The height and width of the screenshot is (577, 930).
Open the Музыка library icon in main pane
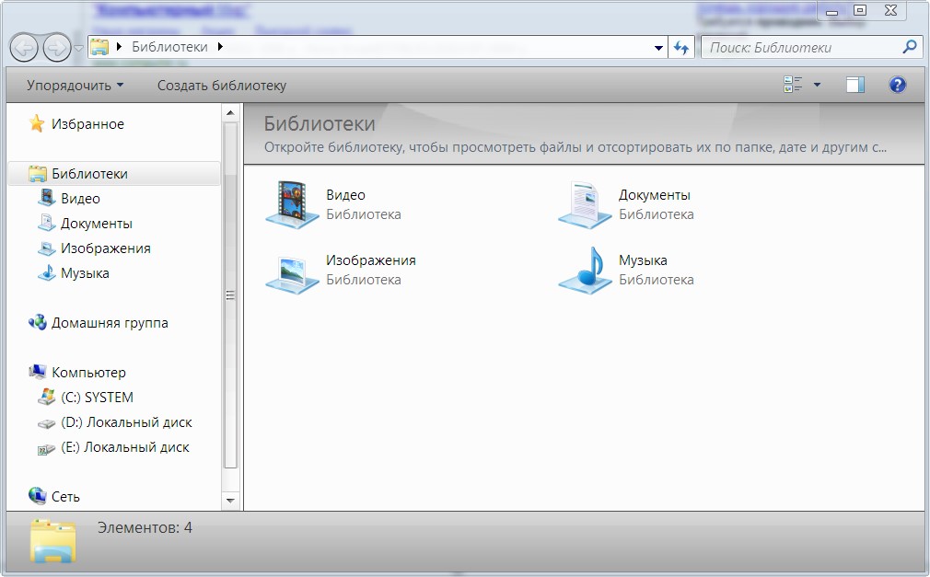tap(585, 270)
